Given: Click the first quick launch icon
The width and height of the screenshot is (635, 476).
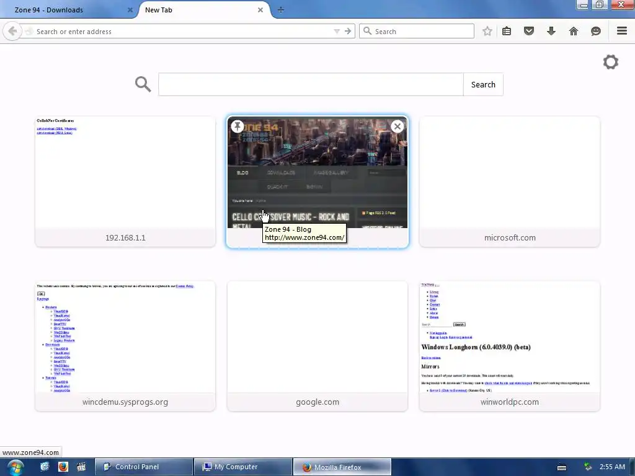Looking at the screenshot, I should (45, 467).
